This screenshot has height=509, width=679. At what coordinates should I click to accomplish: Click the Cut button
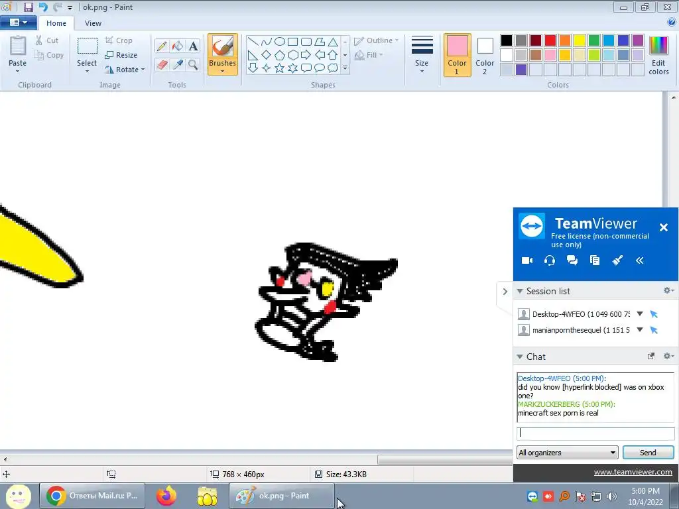(47, 40)
